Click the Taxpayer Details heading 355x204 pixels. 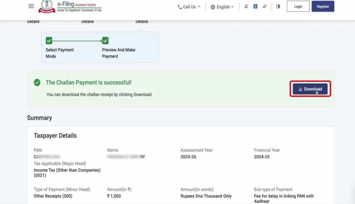(x=55, y=136)
